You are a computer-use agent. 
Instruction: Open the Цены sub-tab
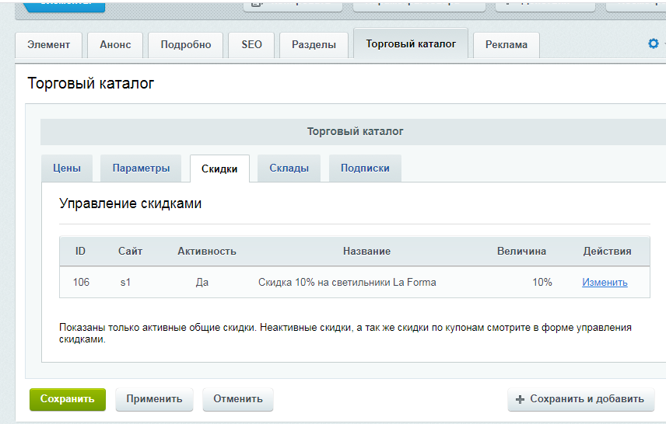(x=67, y=169)
